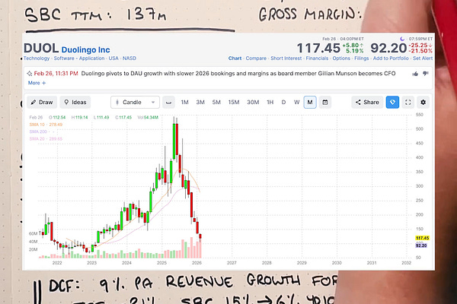Screen dimensions: 457x304
Task: Select the 30M interval
Action: coord(253,103)
